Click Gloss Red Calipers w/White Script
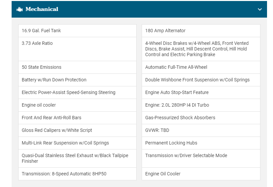The width and height of the screenshot is (273, 187). click(x=57, y=130)
